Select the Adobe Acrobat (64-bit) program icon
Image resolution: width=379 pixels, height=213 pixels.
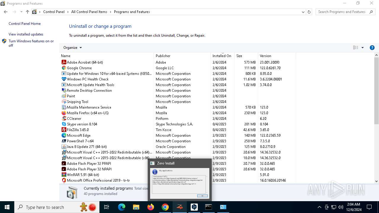click(x=64, y=62)
